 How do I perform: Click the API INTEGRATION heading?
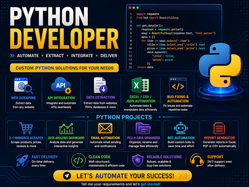61,98
